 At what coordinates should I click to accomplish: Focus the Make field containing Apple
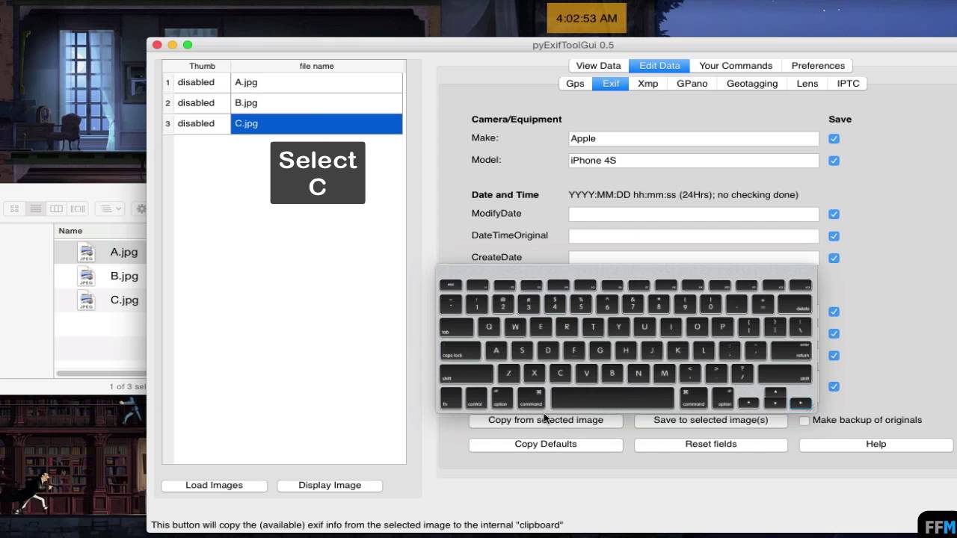tap(694, 139)
